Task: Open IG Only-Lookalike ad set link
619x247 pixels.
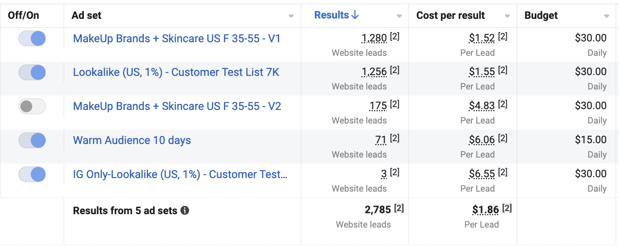Action: tap(180, 174)
